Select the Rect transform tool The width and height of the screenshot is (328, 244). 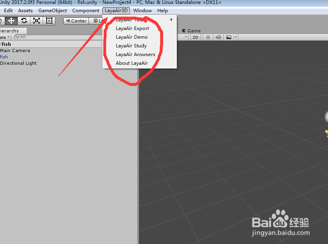(49, 21)
